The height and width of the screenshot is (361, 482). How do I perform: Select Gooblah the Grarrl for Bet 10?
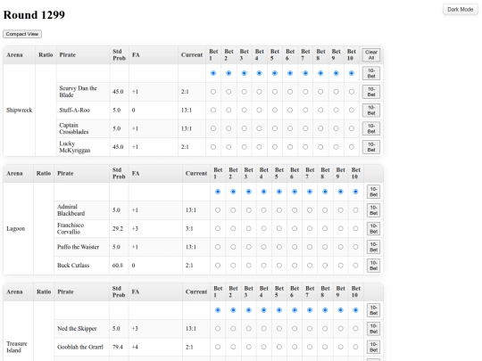(x=355, y=348)
